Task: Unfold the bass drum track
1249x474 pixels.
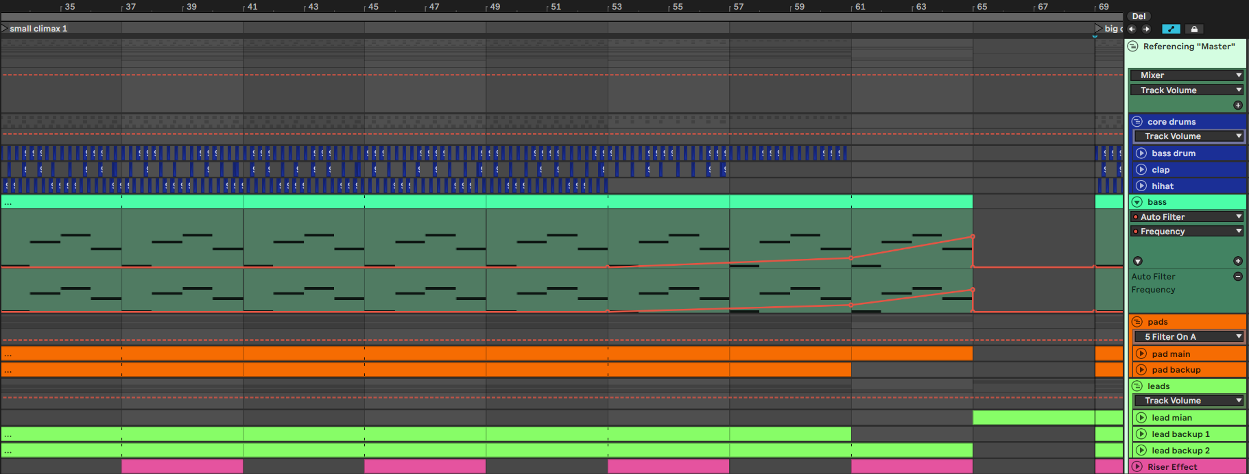Action: (x=1141, y=153)
